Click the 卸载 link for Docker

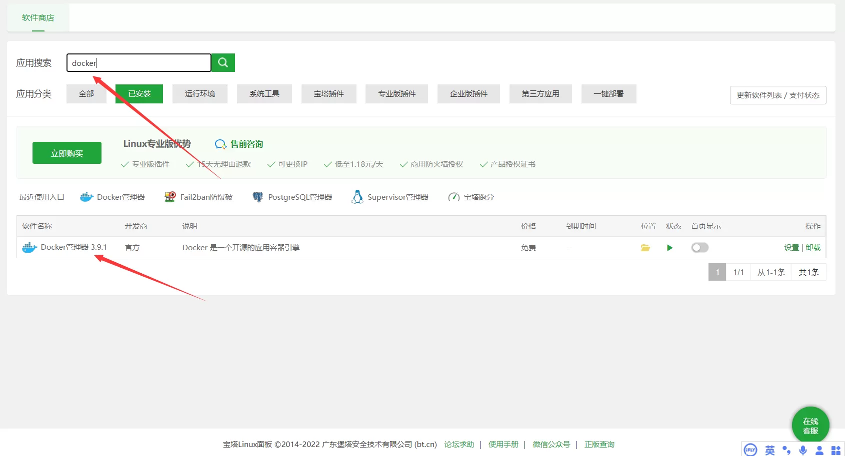813,248
